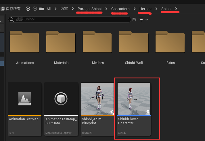This screenshot has width=205, height=141.
Task: Open the Materials folder
Action: click(x=61, y=42)
